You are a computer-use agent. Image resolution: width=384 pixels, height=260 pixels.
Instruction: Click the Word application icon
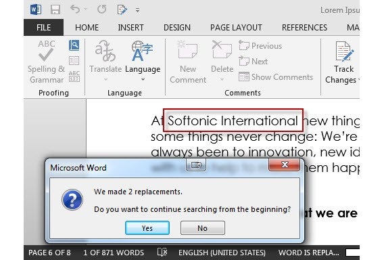[36, 9]
